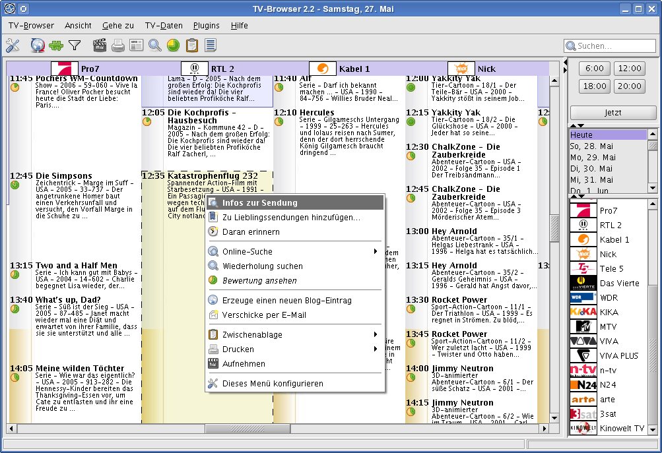Select Wiederholung suchen menu entry
Screen dimensions: 662x453
point(295,266)
